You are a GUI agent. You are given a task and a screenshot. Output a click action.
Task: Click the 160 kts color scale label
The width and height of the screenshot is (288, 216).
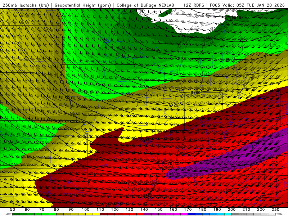click(174, 210)
